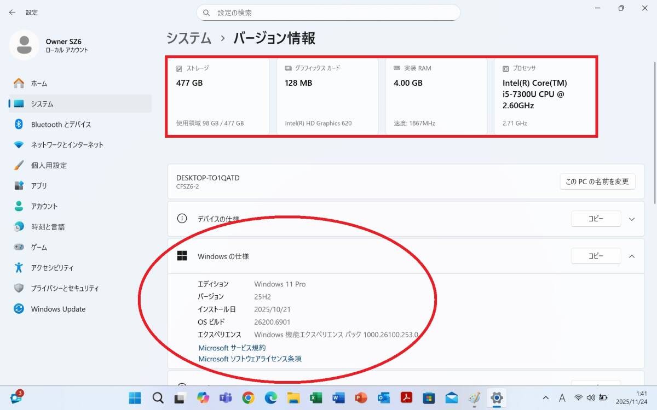Image resolution: width=657 pixels, height=410 pixels.
Task: Click the Windows 11 Pro edition text
Action: click(280, 284)
